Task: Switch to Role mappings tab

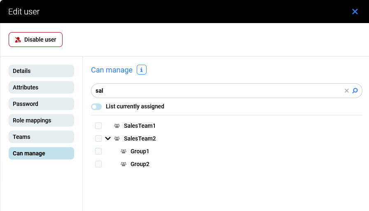Action: click(41, 120)
